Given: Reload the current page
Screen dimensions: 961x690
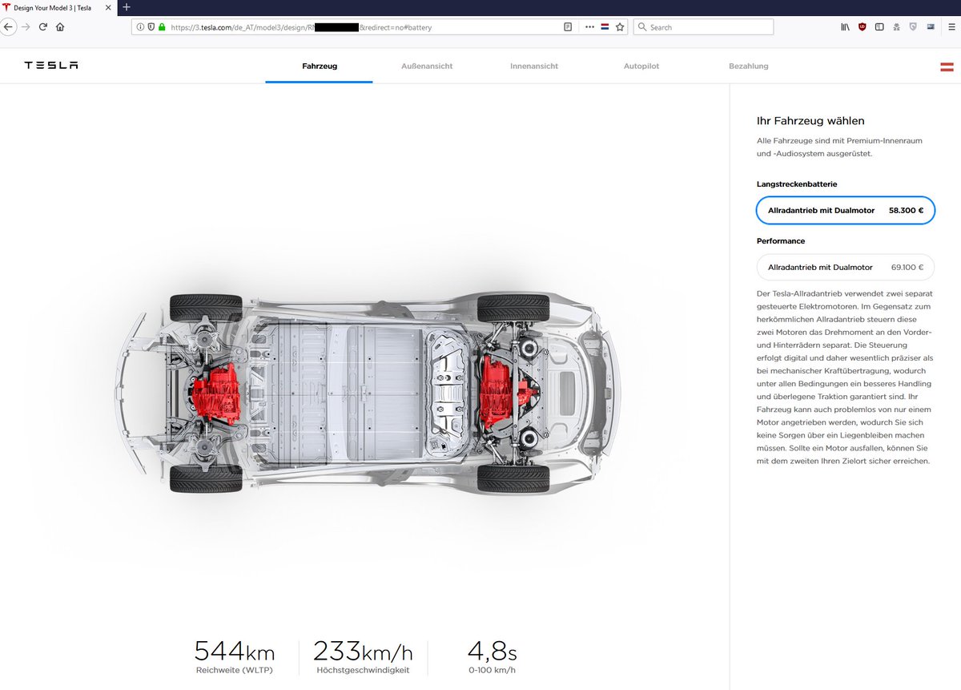Looking at the screenshot, I should tap(43, 26).
